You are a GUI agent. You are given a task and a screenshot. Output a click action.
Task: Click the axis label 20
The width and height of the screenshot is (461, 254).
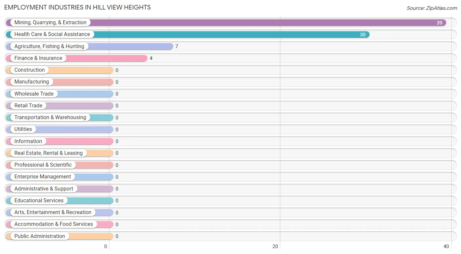pyautogui.click(x=275, y=246)
